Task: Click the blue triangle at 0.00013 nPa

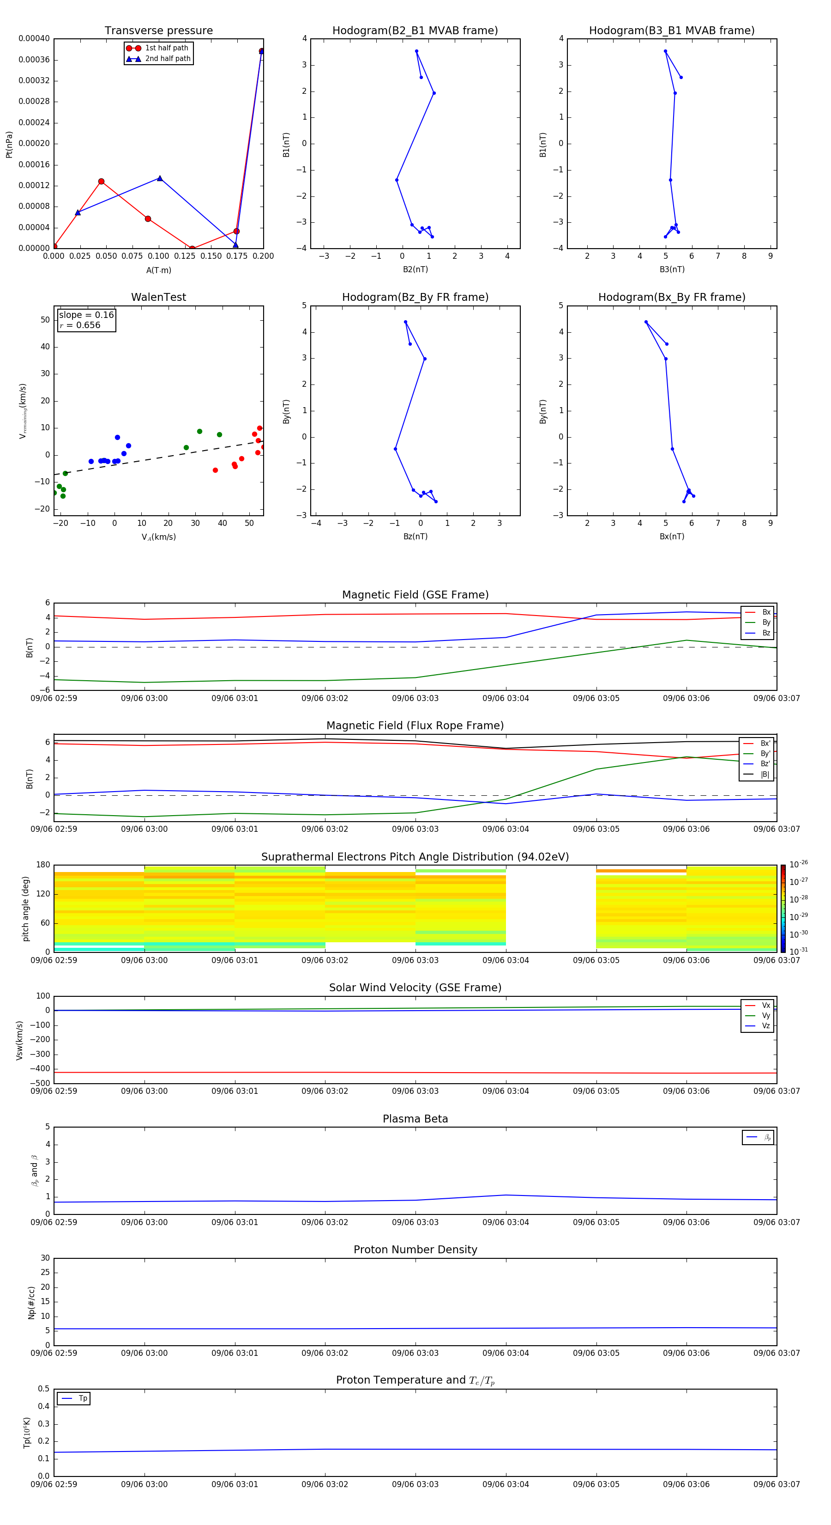Action: click(x=160, y=178)
